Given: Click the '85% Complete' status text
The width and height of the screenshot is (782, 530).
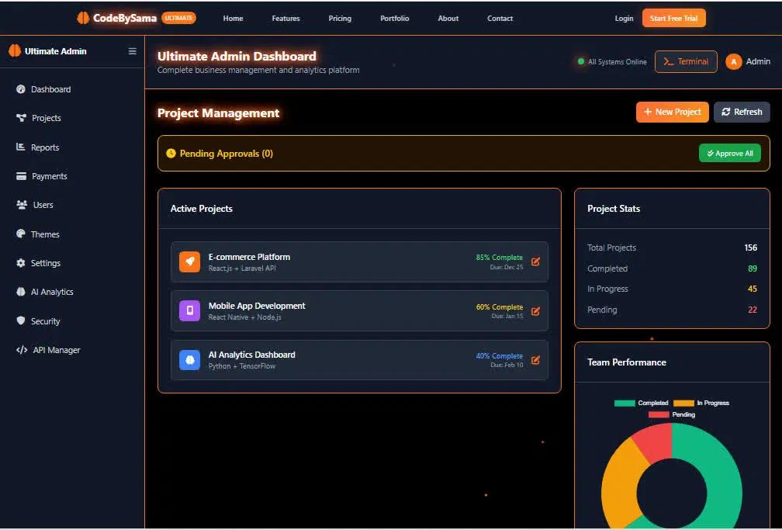Looking at the screenshot, I should (x=500, y=258).
